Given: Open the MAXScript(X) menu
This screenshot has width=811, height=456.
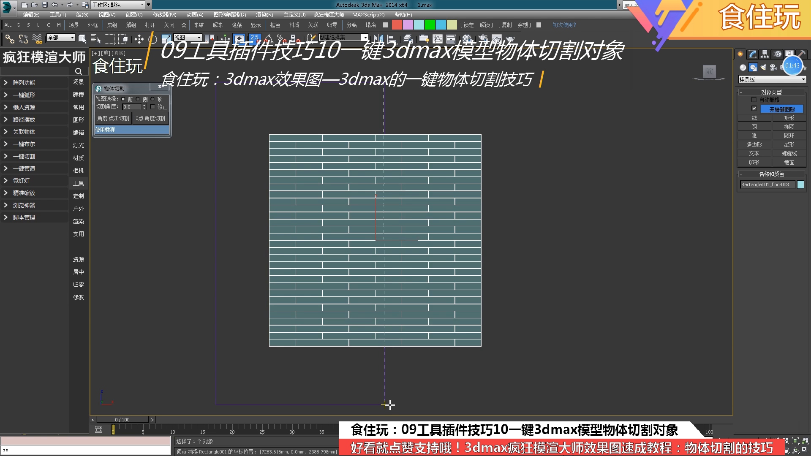Looking at the screenshot, I should pos(369,14).
